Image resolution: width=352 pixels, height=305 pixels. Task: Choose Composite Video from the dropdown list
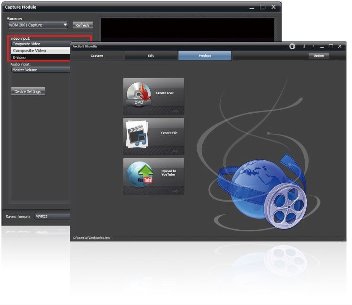coord(41,50)
